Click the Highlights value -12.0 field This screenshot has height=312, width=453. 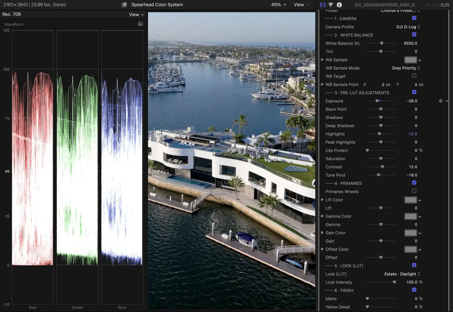click(x=412, y=134)
